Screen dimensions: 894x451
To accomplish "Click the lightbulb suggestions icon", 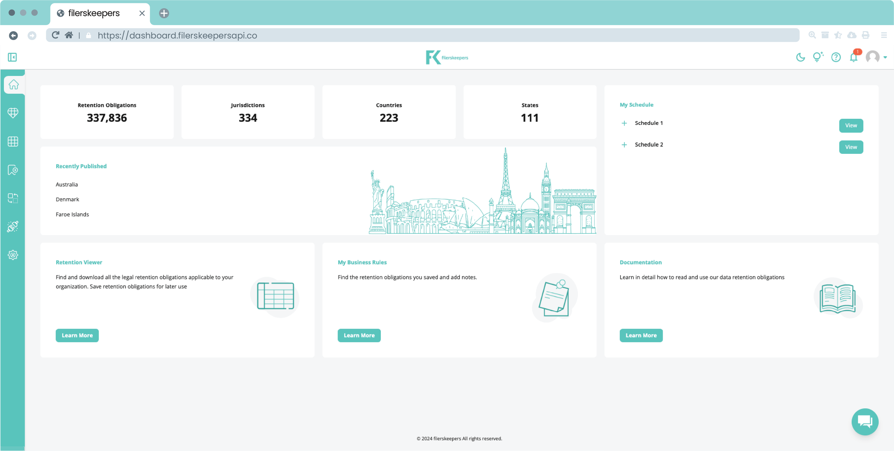I will [x=818, y=57].
